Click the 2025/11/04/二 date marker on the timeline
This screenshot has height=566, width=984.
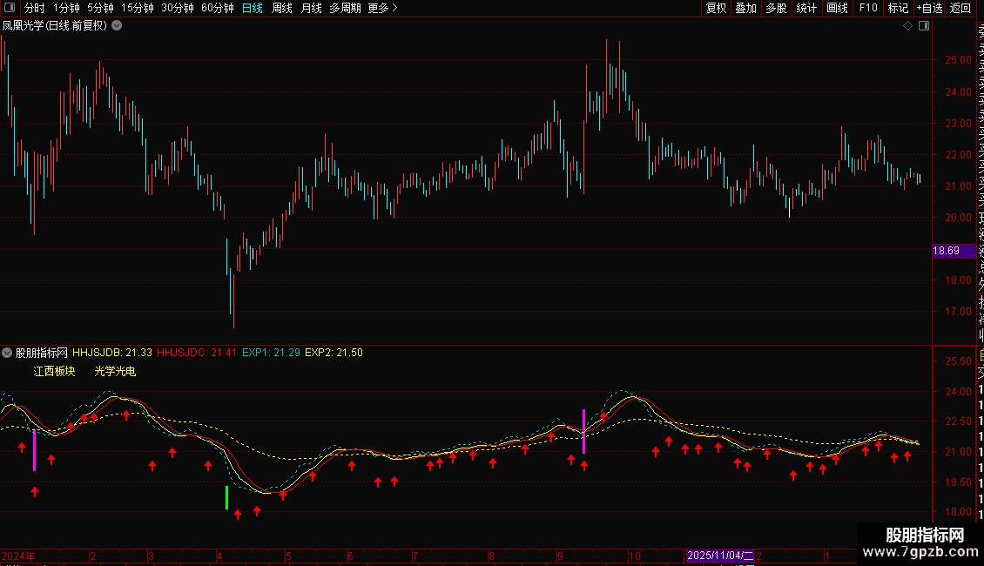tap(720, 556)
